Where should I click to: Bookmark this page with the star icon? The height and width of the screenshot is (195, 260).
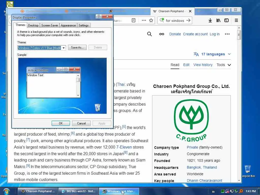tap(151, 20)
